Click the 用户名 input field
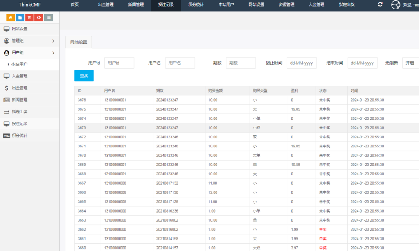The height and width of the screenshot is (251, 419). 181,63
